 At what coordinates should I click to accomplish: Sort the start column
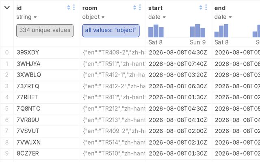[x=201, y=7]
